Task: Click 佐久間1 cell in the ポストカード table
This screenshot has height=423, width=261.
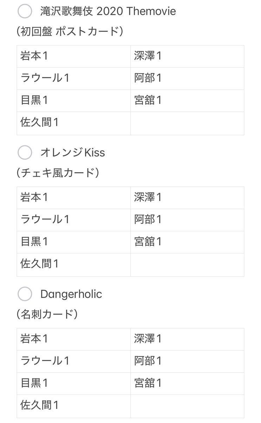Action: coord(74,123)
